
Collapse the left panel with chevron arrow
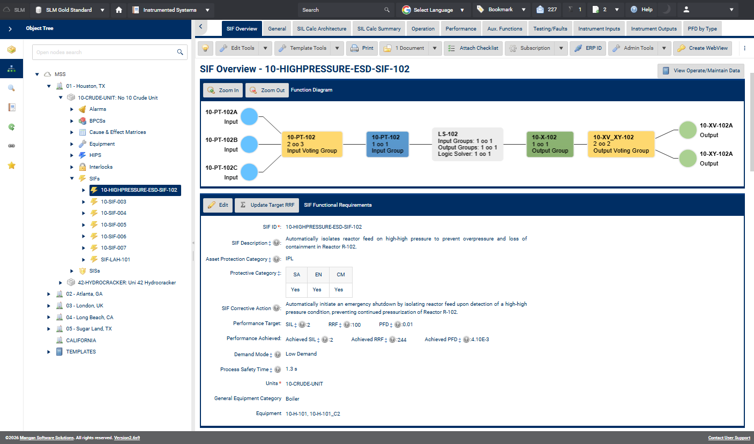(x=200, y=26)
